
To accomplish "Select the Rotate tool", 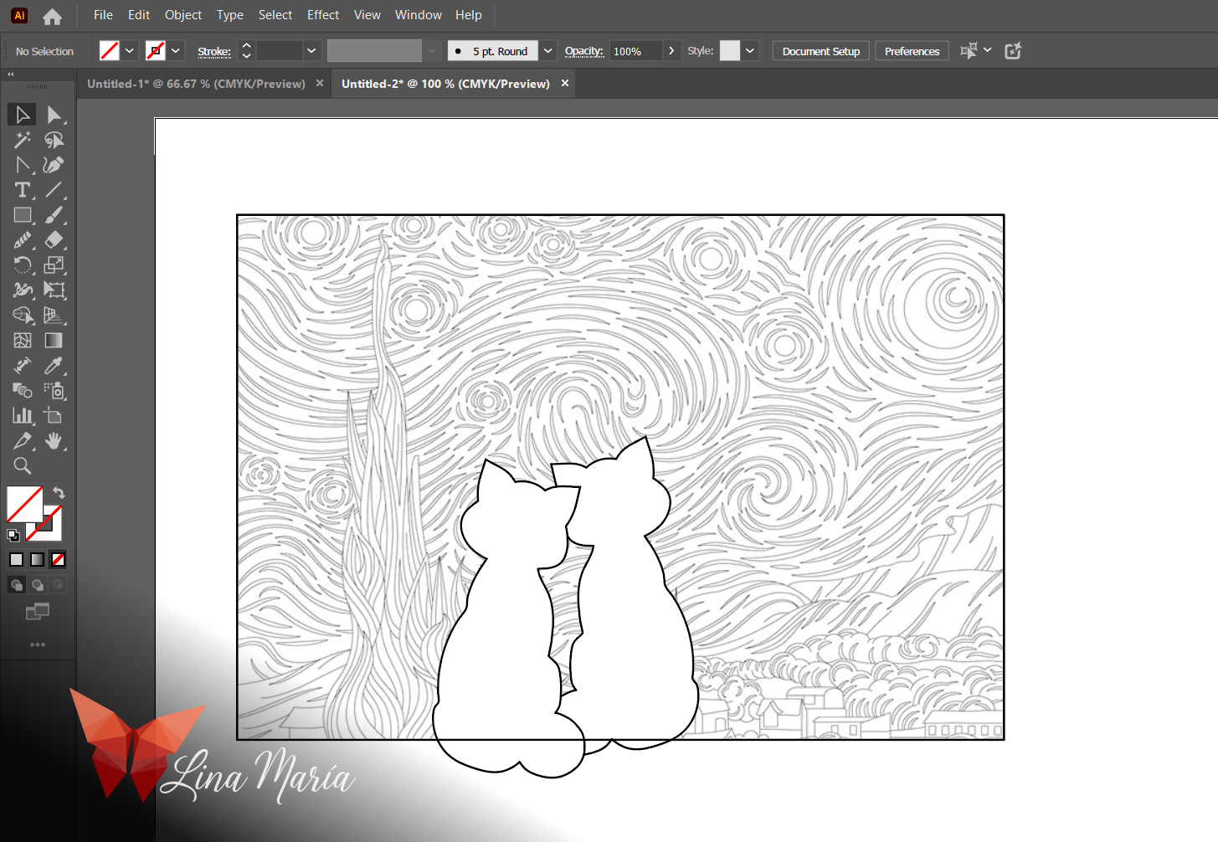I will tap(22, 265).
